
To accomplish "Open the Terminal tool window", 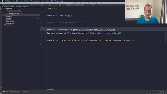I will [x=24, y=91].
